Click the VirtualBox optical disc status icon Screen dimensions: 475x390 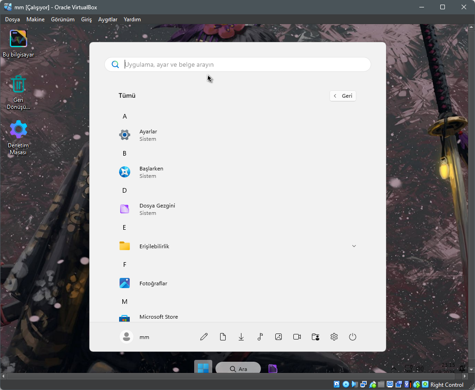pos(346,384)
